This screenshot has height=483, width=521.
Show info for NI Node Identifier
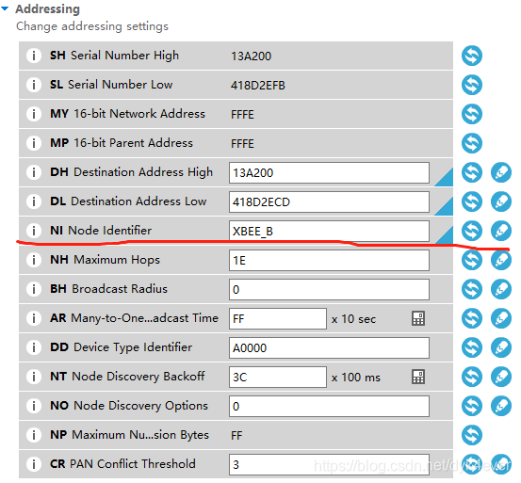click(34, 231)
